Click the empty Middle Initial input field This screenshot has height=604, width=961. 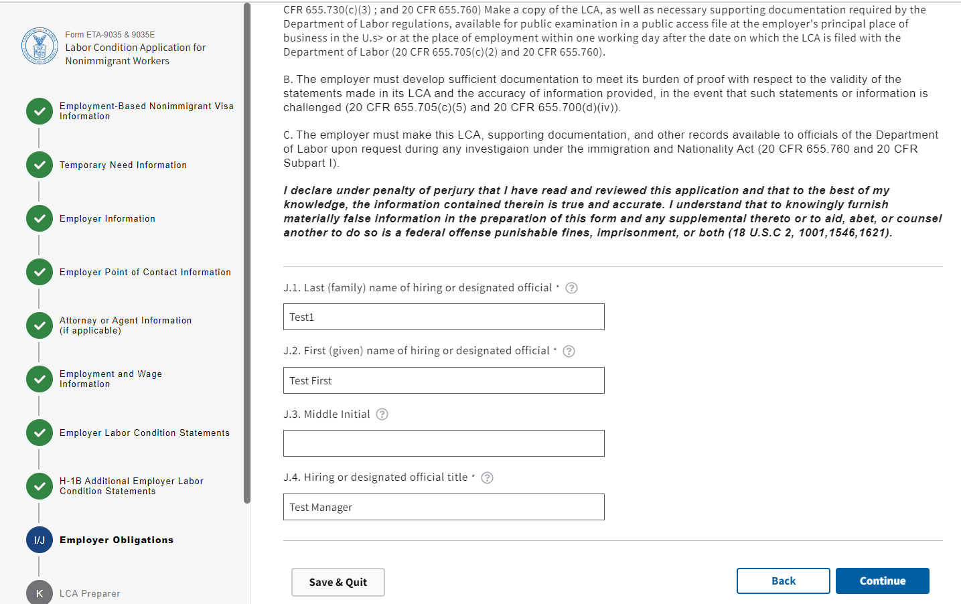click(x=443, y=443)
